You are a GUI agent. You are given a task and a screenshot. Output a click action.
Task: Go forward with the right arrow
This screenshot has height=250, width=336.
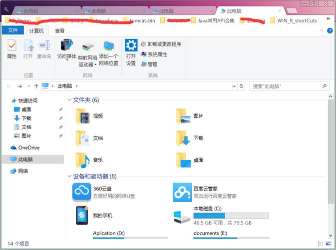click(x=19, y=86)
